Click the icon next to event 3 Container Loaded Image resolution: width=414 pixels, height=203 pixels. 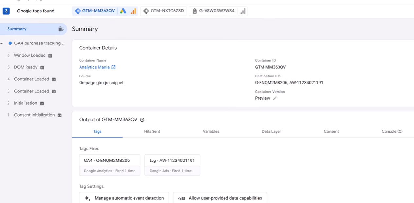54,91
